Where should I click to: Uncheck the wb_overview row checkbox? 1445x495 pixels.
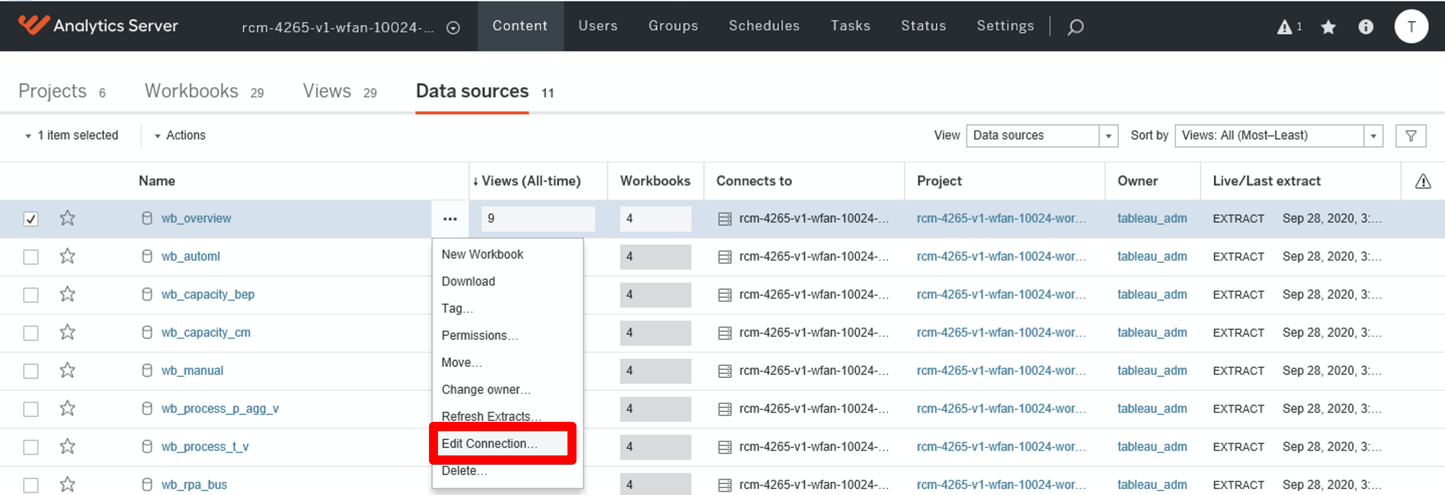(x=31, y=219)
